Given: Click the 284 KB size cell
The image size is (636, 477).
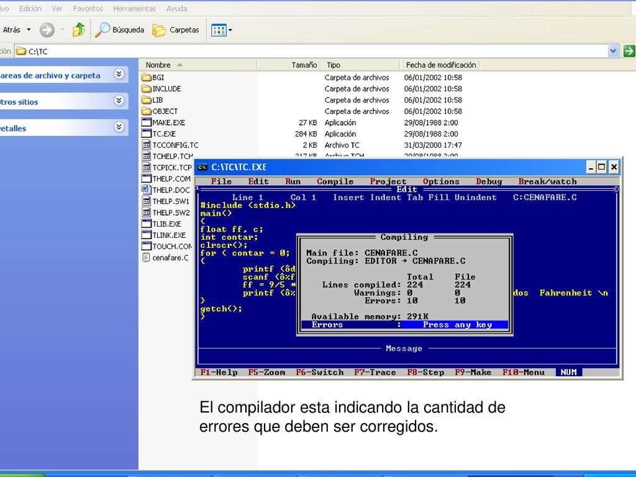Looking at the screenshot, I should tap(306, 134).
